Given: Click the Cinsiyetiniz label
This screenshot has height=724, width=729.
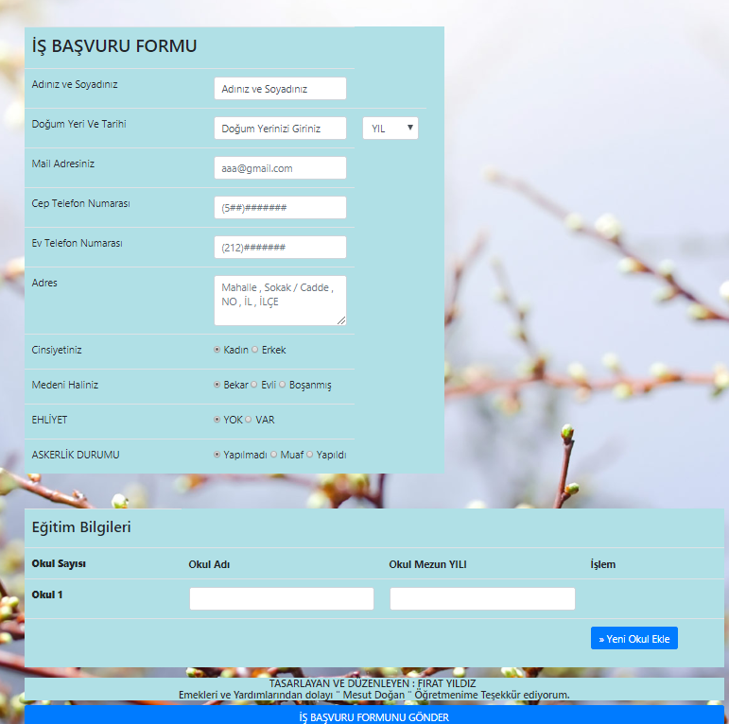Looking at the screenshot, I should (x=57, y=350).
